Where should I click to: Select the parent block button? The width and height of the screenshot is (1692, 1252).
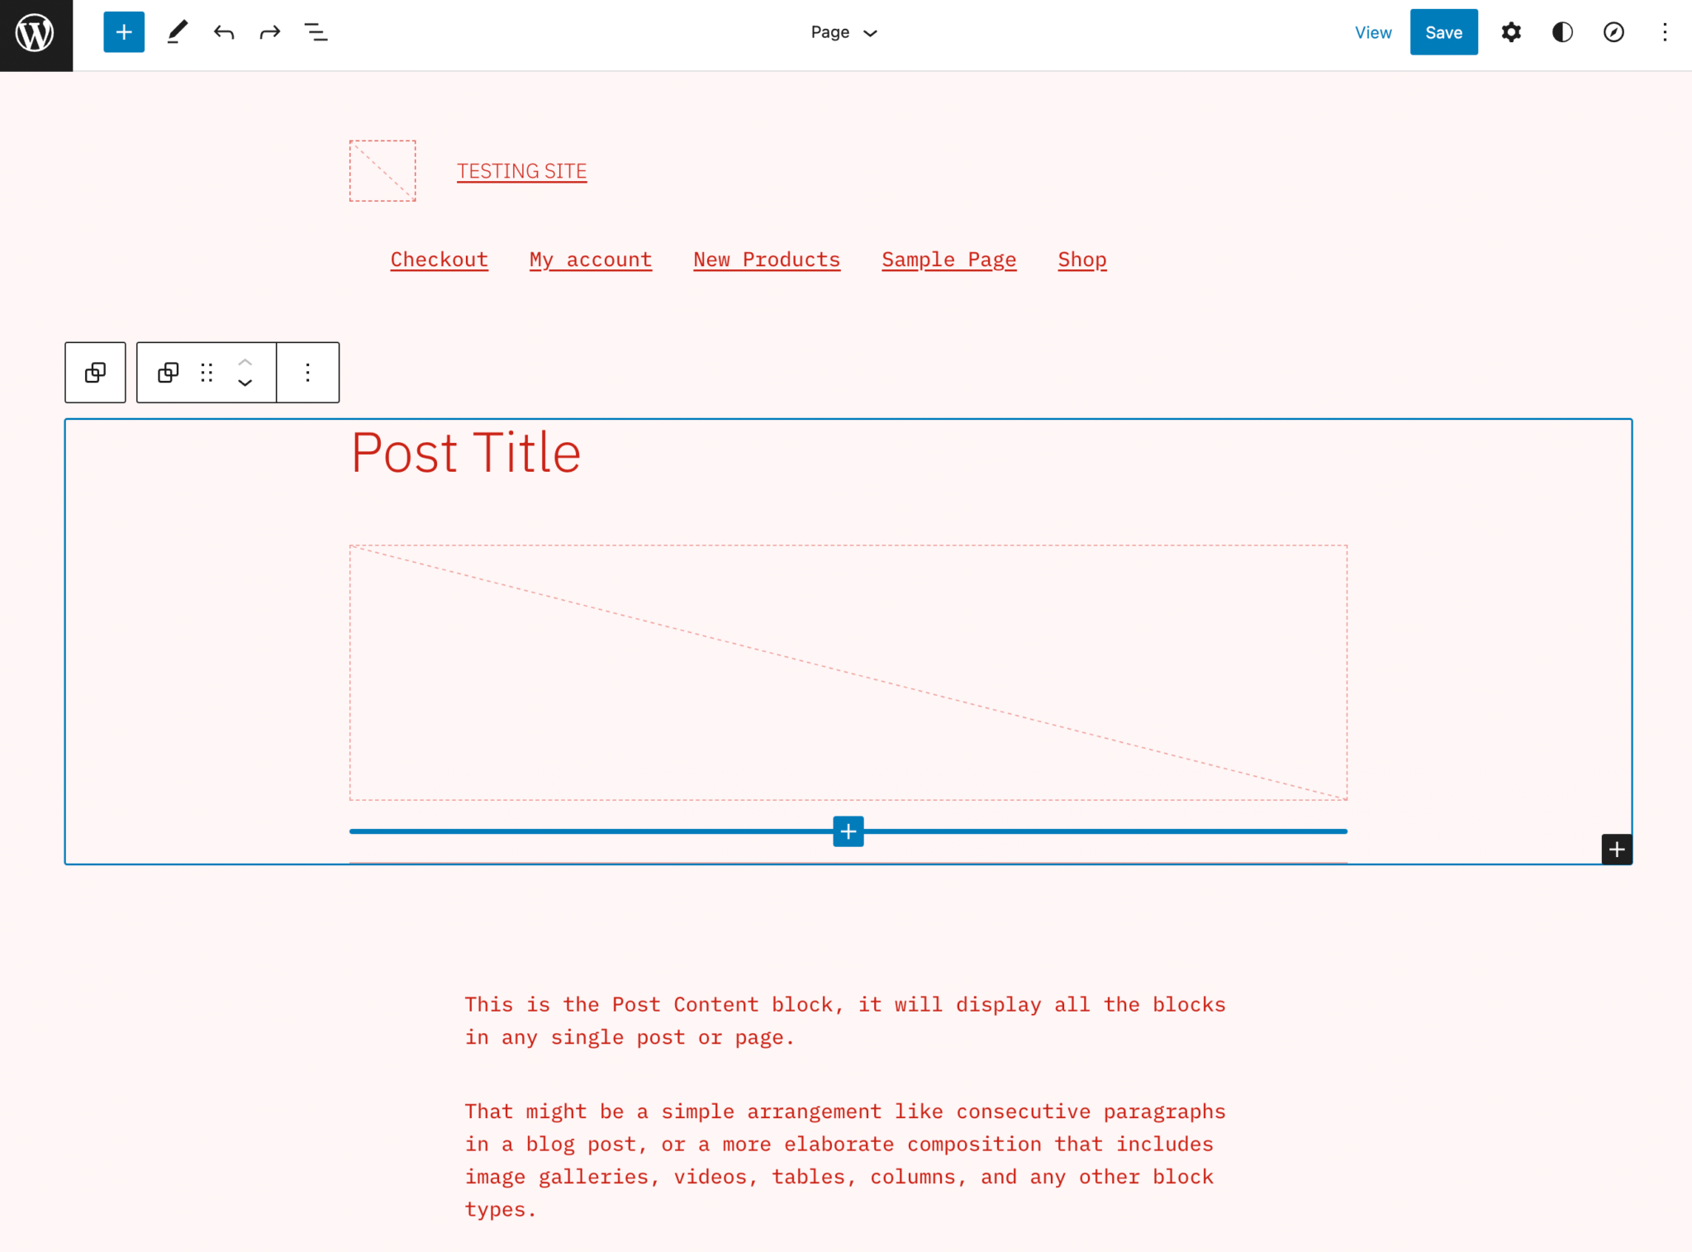96,373
